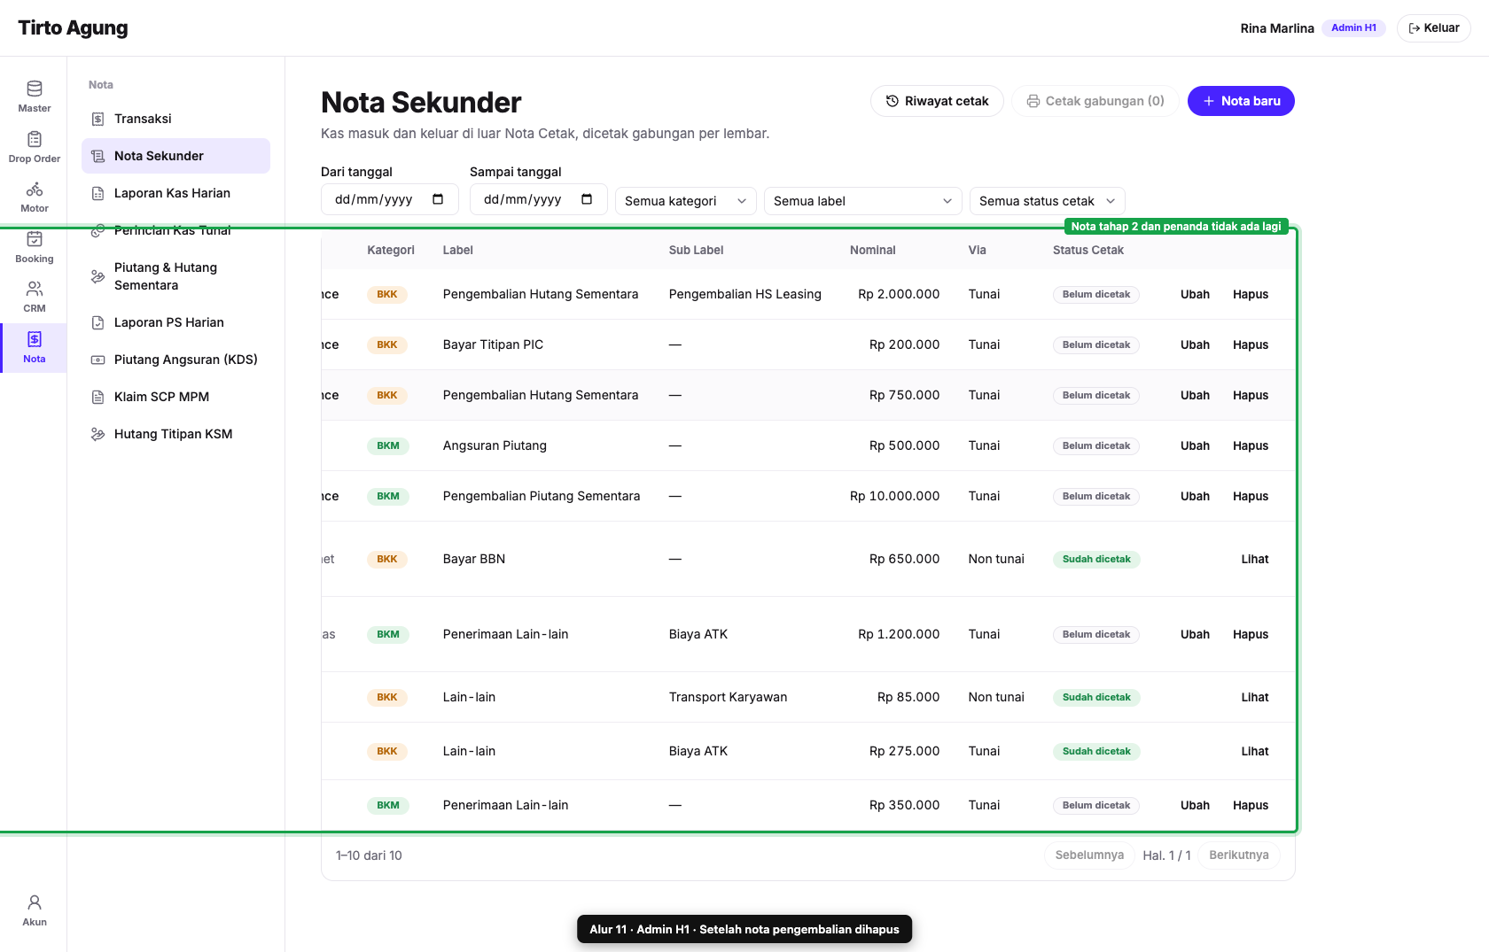Click the Laporan Kas Harian icon
This screenshot has width=1489, height=952.
pyautogui.click(x=98, y=193)
